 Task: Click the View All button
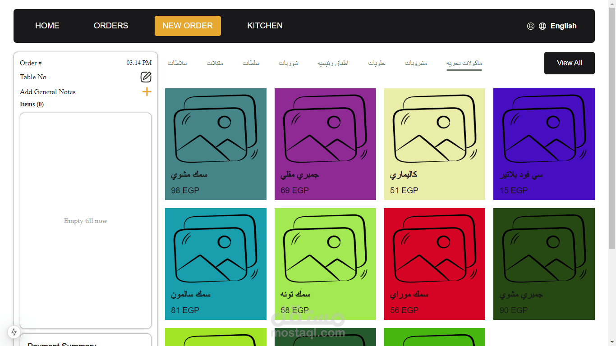pos(569,63)
